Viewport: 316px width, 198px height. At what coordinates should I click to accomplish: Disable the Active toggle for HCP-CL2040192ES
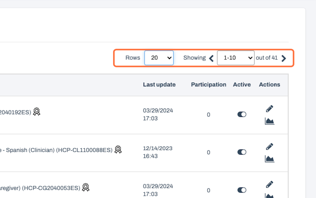(x=242, y=114)
